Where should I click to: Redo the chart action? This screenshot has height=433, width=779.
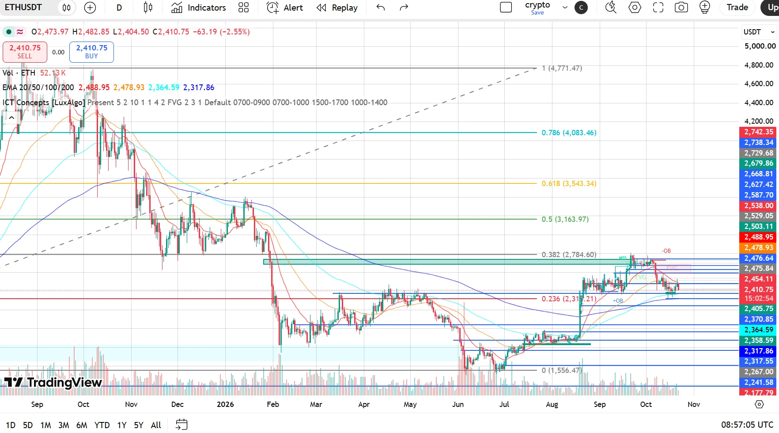(x=404, y=8)
